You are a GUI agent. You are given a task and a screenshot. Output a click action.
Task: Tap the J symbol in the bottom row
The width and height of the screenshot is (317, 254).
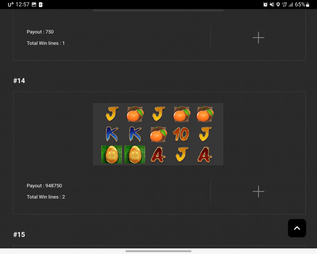pyautogui.click(x=182, y=154)
